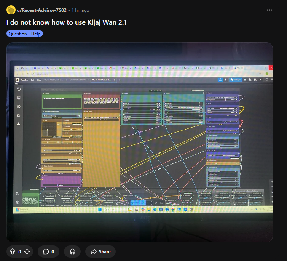
Task: Clear the queue with the square icon
Action: point(161,203)
